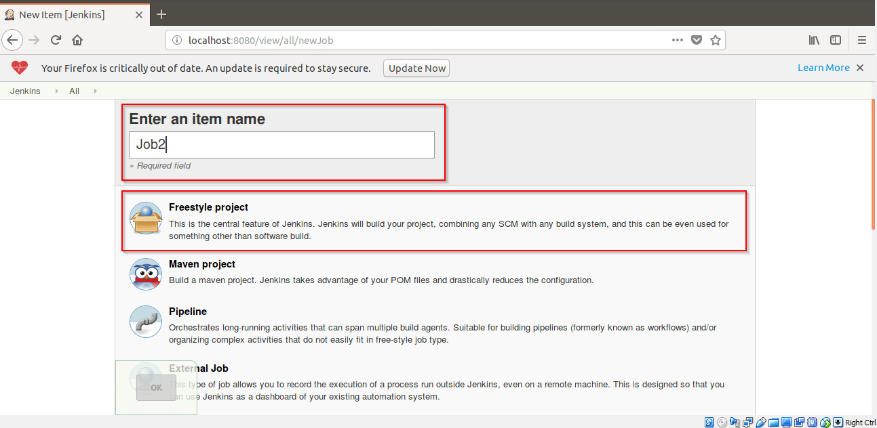Click VirtualBox keyboard capture arrow icon
The width and height of the screenshot is (877, 428).
tap(838, 423)
